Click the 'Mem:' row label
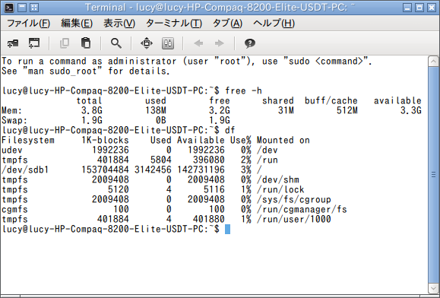The image size is (440, 298). pyautogui.click(x=12, y=110)
